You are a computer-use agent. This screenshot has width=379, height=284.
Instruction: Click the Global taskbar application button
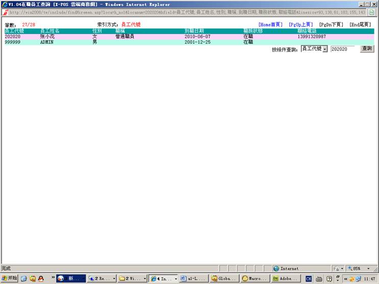(x=223, y=278)
